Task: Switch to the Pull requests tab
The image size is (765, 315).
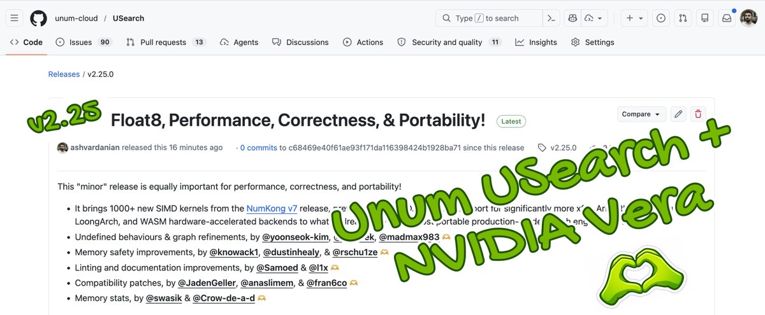Action: (166, 42)
